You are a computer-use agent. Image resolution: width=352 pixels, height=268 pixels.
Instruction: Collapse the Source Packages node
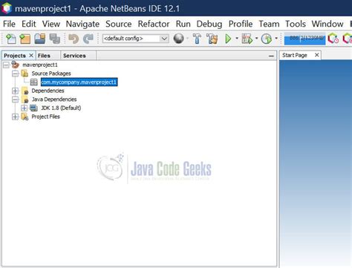pyautogui.click(x=15, y=73)
